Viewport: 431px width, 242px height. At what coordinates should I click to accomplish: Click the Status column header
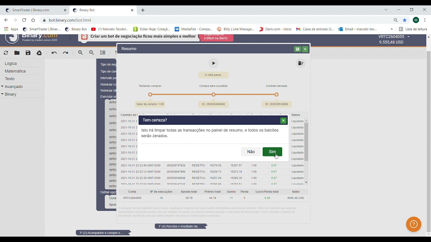tap(296, 115)
